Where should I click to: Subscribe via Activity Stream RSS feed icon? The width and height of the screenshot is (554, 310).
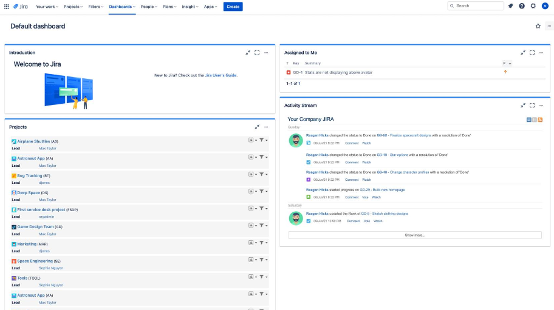tap(540, 120)
